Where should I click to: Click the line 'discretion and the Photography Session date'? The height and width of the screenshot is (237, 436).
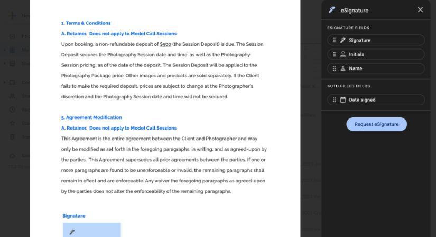tap(145, 97)
